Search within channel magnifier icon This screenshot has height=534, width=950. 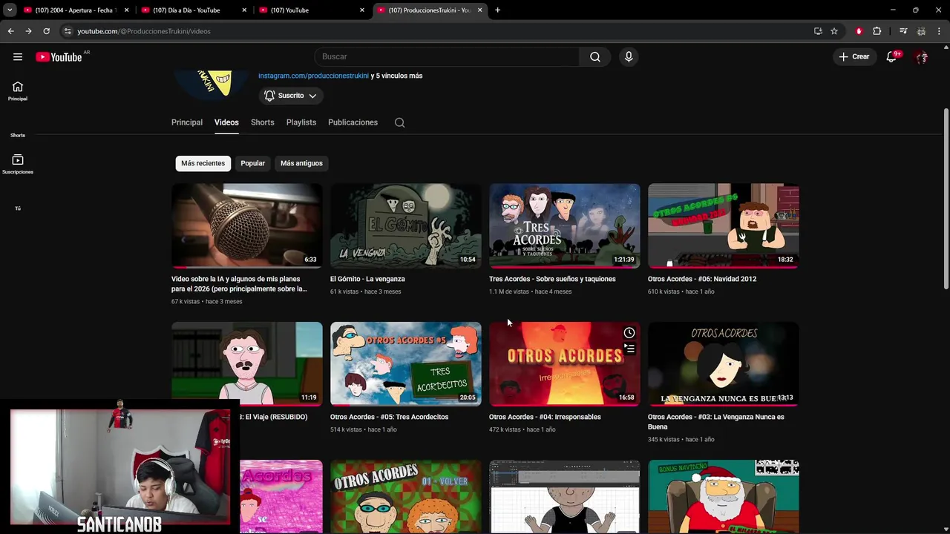[x=399, y=122]
